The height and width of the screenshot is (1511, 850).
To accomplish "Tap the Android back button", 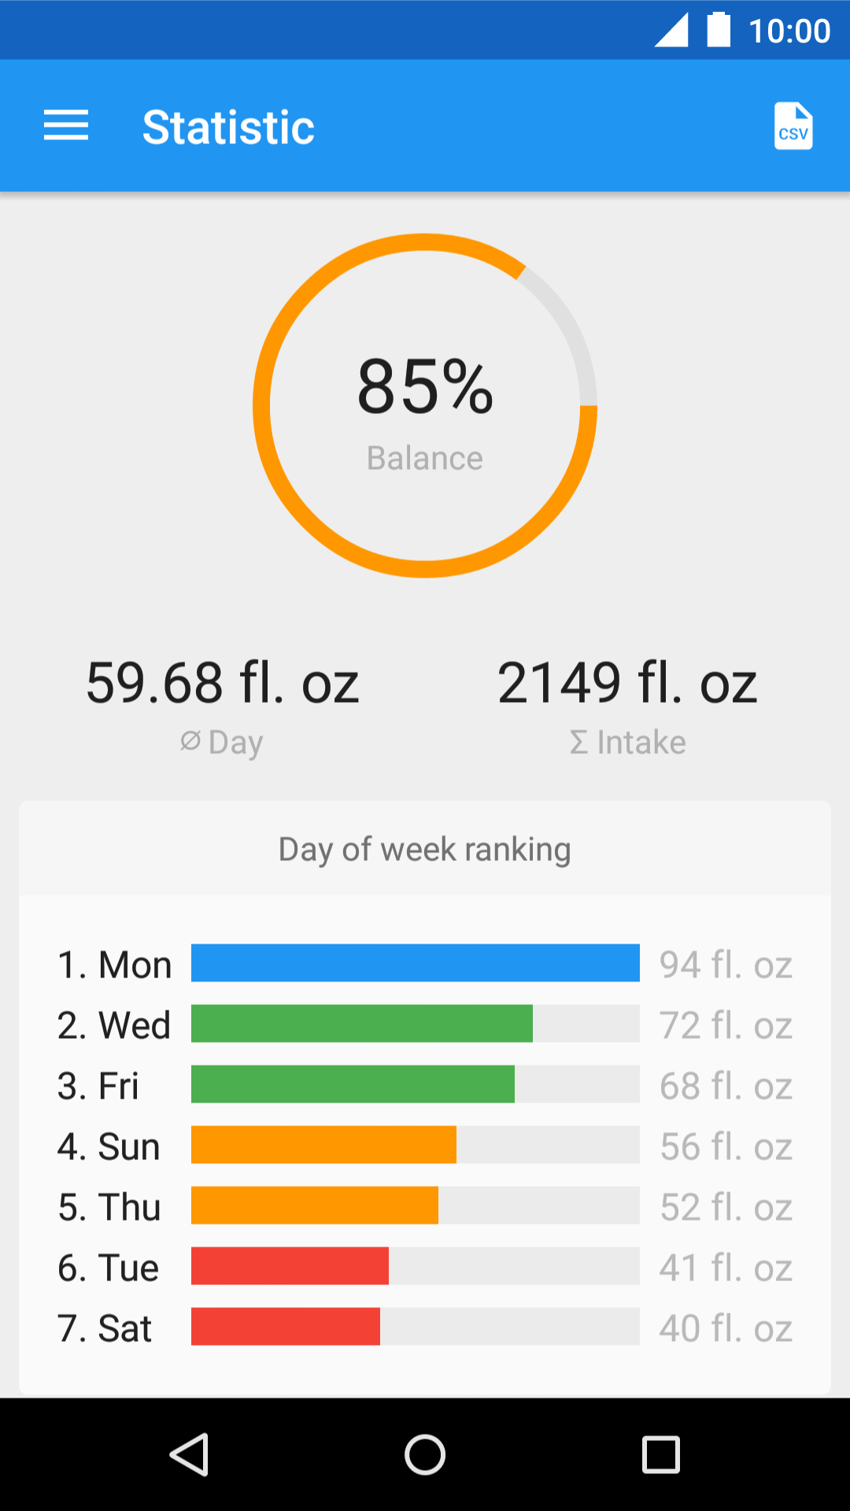I will click(x=190, y=1454).
